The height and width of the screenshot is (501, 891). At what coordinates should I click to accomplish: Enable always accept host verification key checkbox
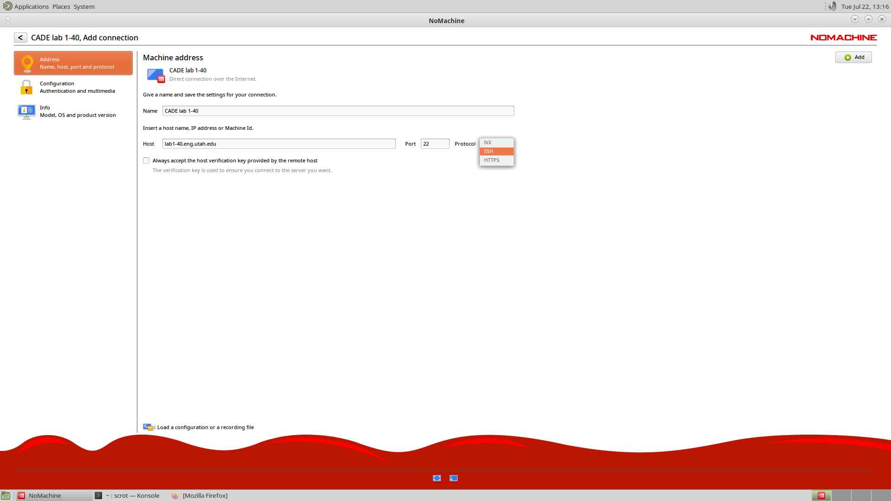(x=146, y=161)
